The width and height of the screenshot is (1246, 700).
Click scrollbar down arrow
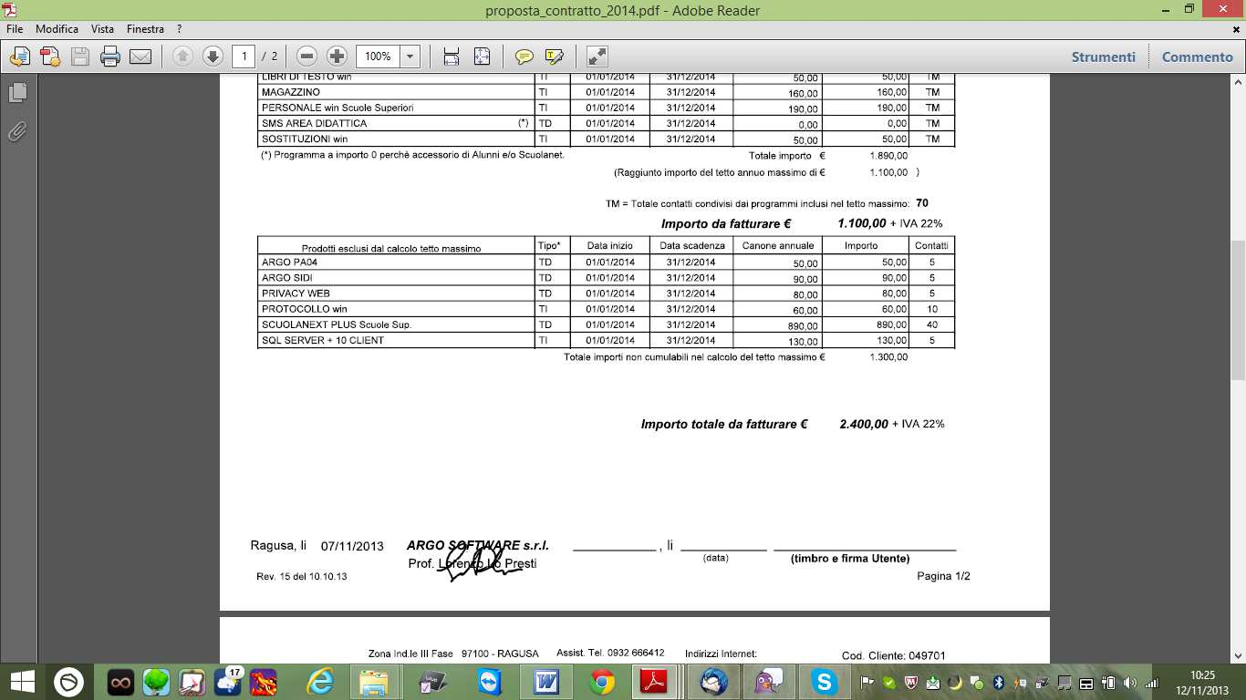[1239, 654]
